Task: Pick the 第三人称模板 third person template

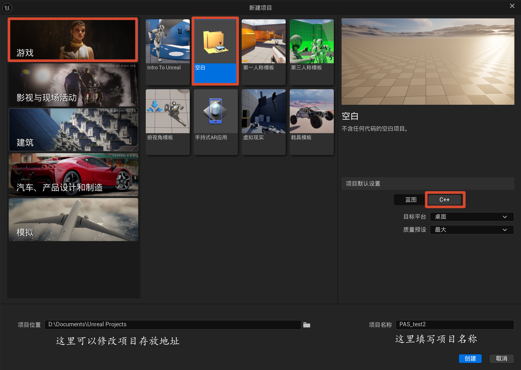Action: 312,52
